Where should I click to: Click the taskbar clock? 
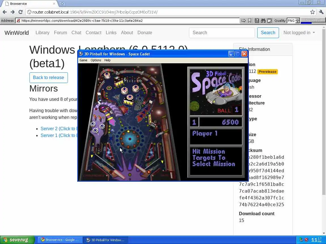(316, 240)
